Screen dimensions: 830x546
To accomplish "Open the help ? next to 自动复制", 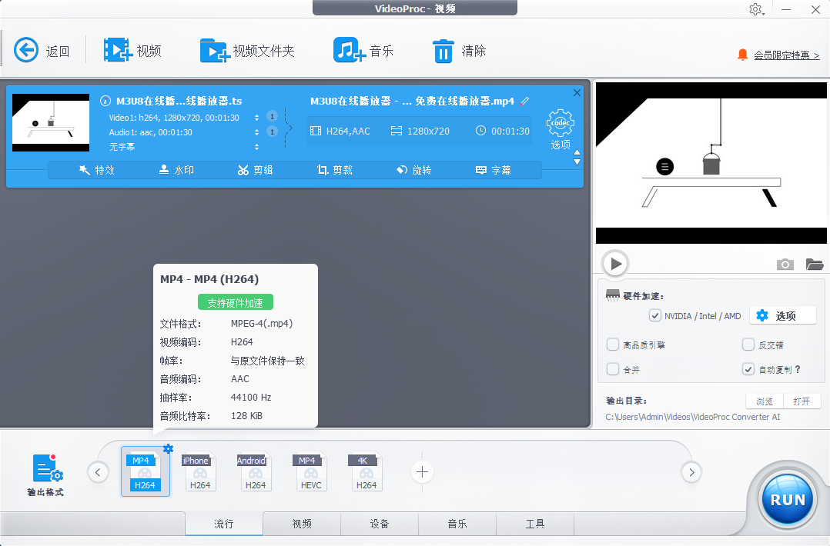I will (798, 369).
